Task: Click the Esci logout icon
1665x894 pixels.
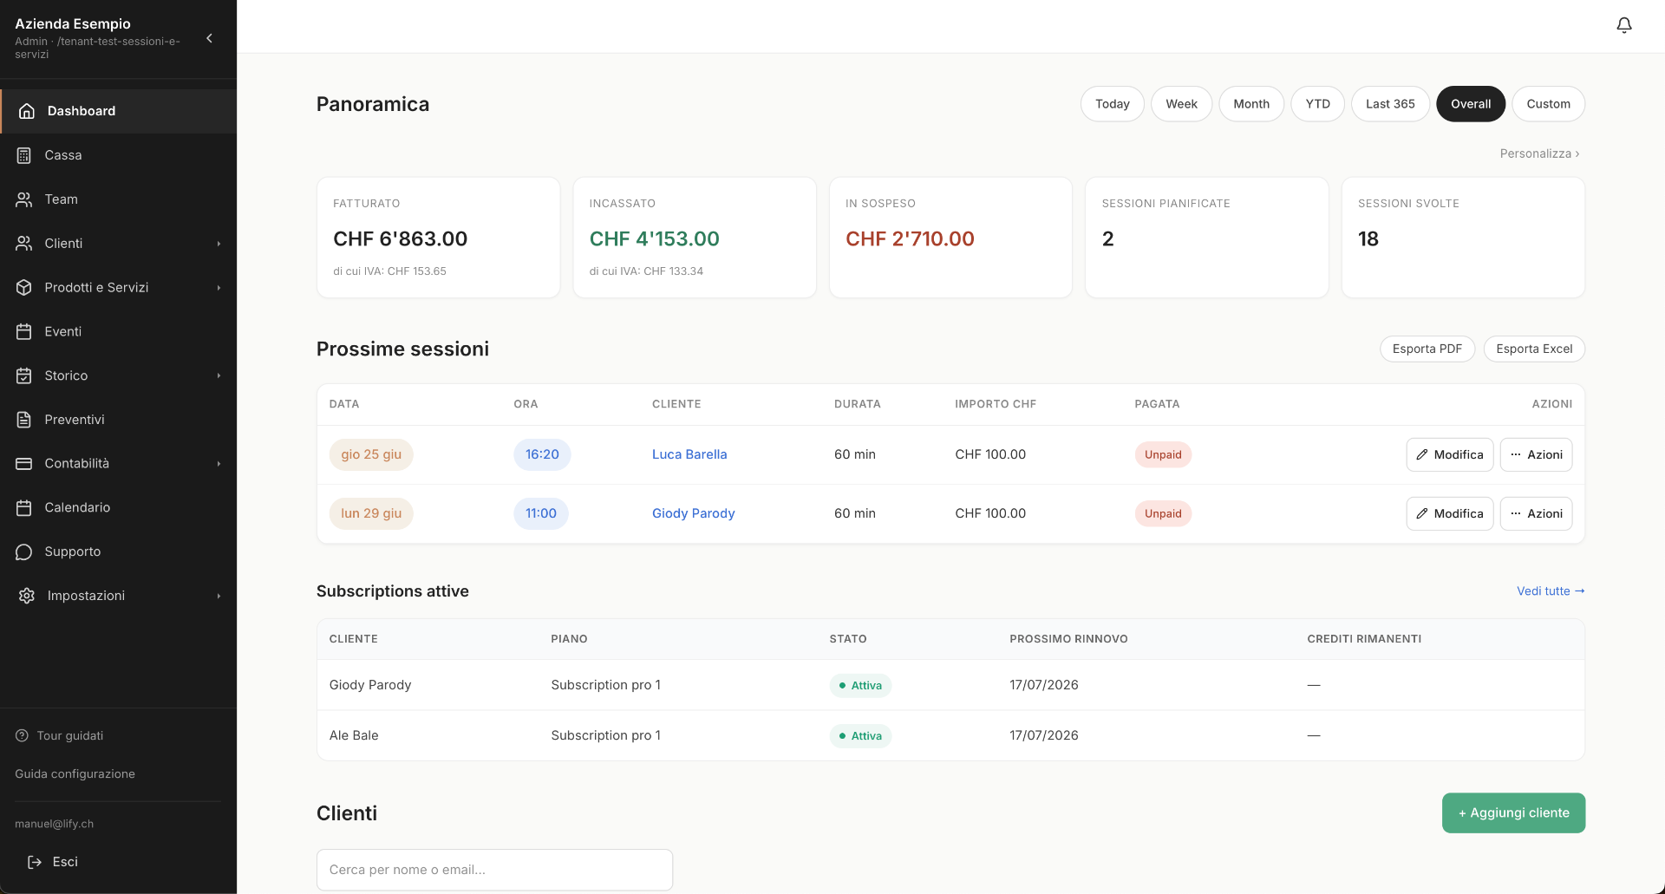Action: point(35,862)
